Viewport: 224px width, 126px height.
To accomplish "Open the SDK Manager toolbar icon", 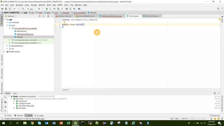I will point(74,9).
